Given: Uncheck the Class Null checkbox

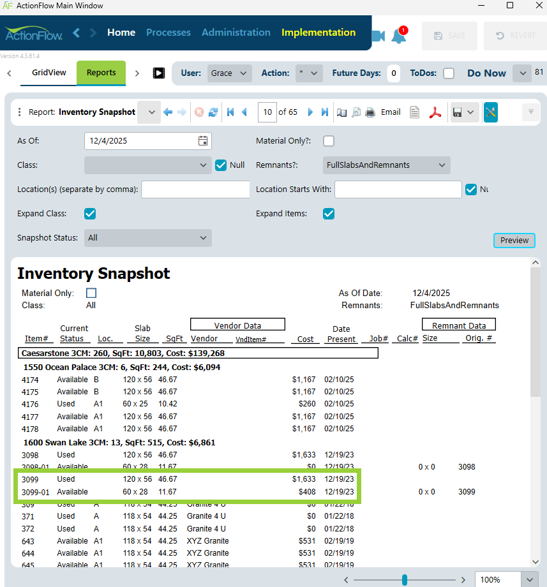Looking at the screenshot, I should point(221,165).
